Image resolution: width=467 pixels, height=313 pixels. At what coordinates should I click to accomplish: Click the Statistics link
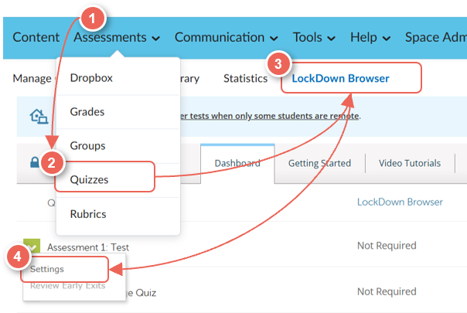[x=245, y=79]
